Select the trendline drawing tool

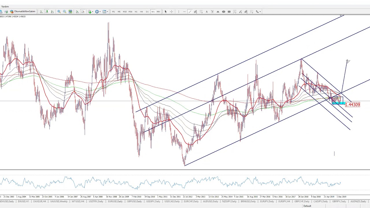pos(190,12)
